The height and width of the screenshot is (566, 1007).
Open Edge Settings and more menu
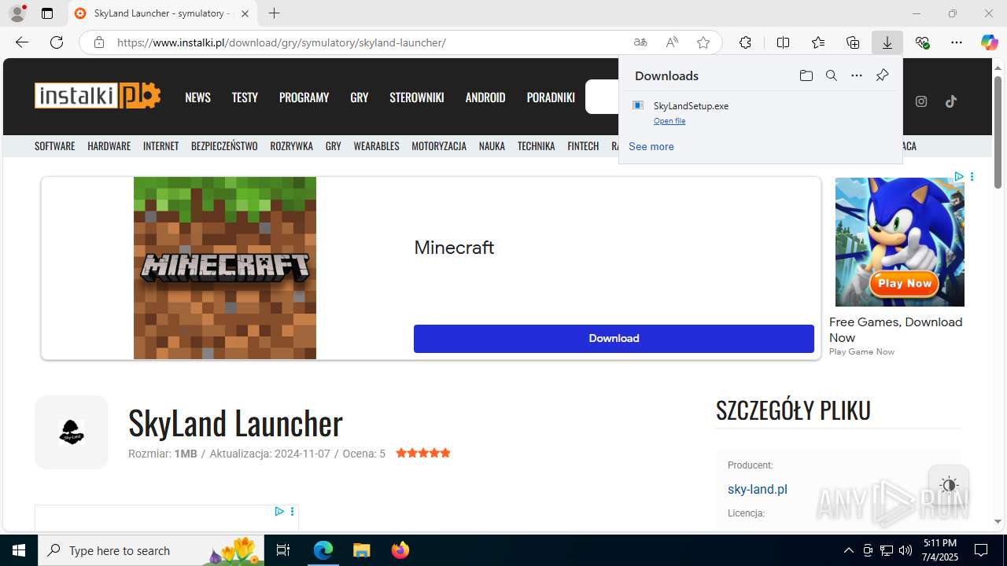tap(957, 42)
